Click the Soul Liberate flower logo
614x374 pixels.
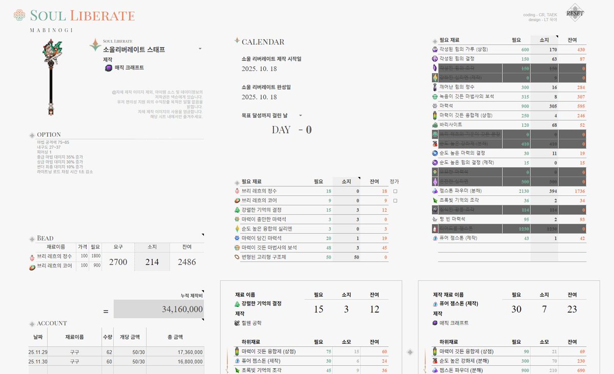(x=19, y=15)
